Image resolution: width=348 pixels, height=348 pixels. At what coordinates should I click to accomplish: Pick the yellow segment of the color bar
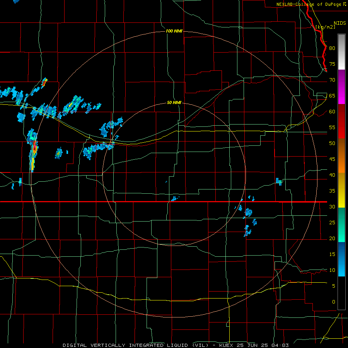(x=341, y=190)
